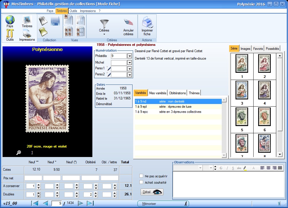Open the Outils menu

point(73,11)
